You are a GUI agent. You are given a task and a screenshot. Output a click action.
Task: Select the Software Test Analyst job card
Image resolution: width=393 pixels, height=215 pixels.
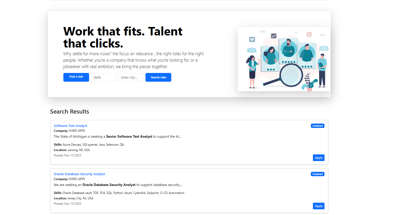coord(189,142)
